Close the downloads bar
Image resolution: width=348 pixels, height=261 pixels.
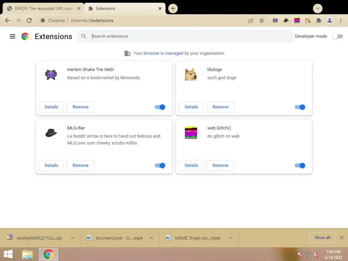coord(342,238)
